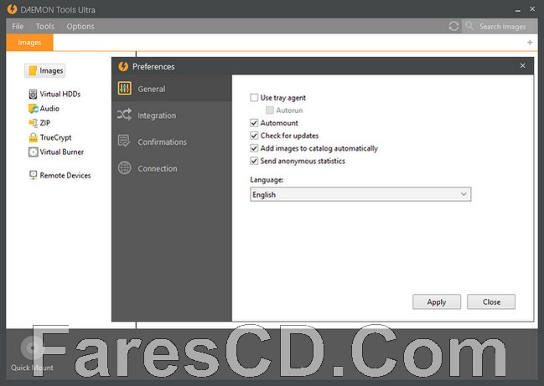544x386 pixels.
Task: Select Remote Devices in the sidebar
Action: click(x=65, y=175)
